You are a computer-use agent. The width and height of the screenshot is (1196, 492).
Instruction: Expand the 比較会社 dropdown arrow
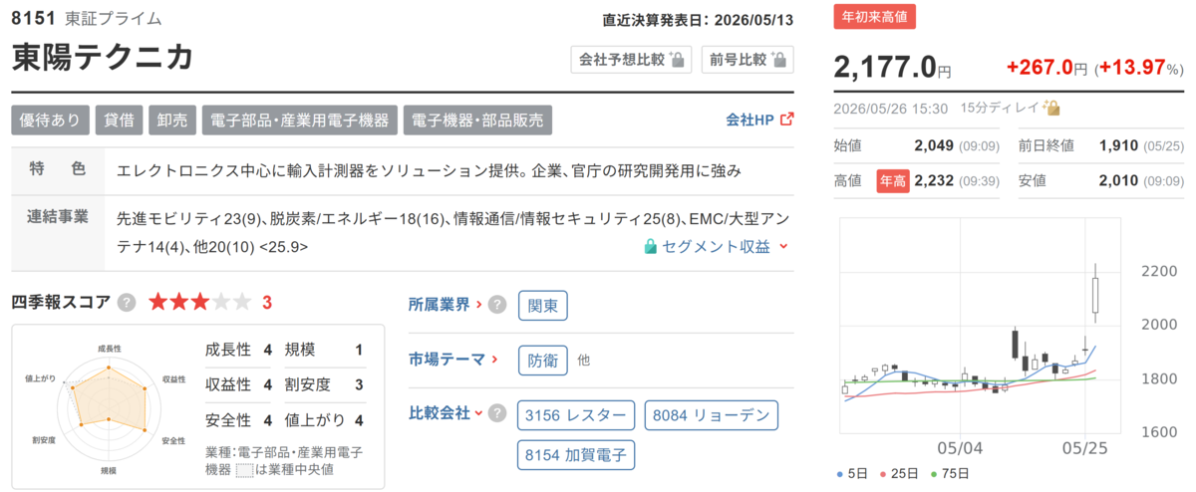[x=478, y=413]
